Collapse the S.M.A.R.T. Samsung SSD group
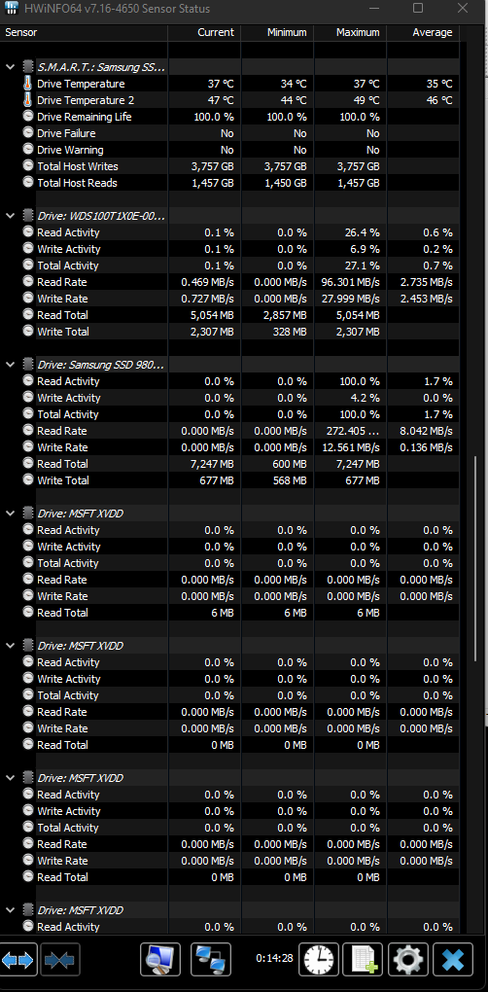Viewport: 488px width, 992px height. (10, 66)
